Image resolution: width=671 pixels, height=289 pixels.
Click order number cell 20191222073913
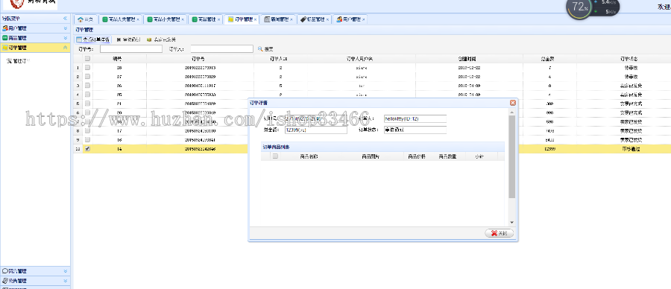(x=200, y=68)
